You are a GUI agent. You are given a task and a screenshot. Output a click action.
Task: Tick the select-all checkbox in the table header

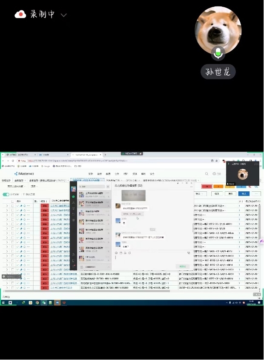click(x=12, y=201)
